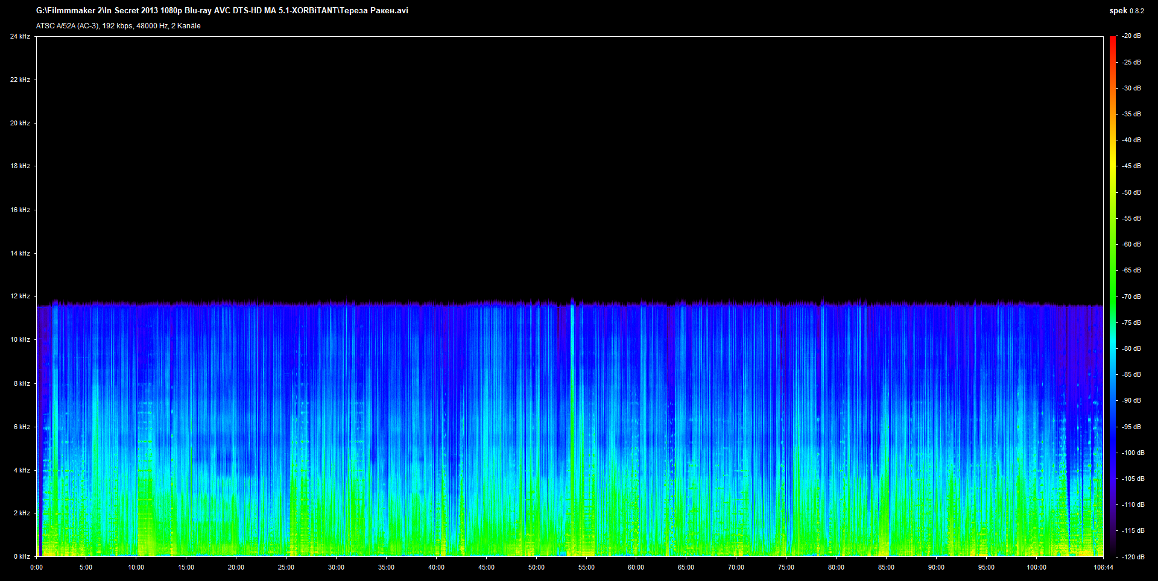Image resolution: width=1158 pixels, height=581 pixels.
Task: Click the -45 dB scale label
Action: tap(1131, 166)
